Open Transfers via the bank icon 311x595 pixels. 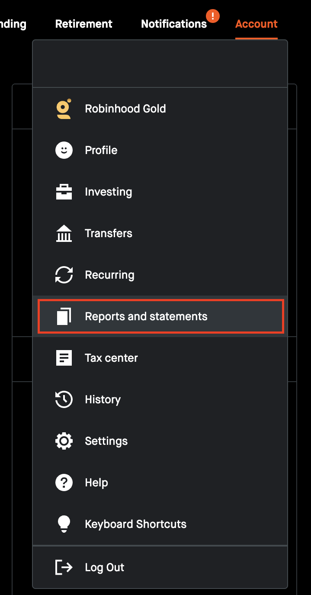64,233
